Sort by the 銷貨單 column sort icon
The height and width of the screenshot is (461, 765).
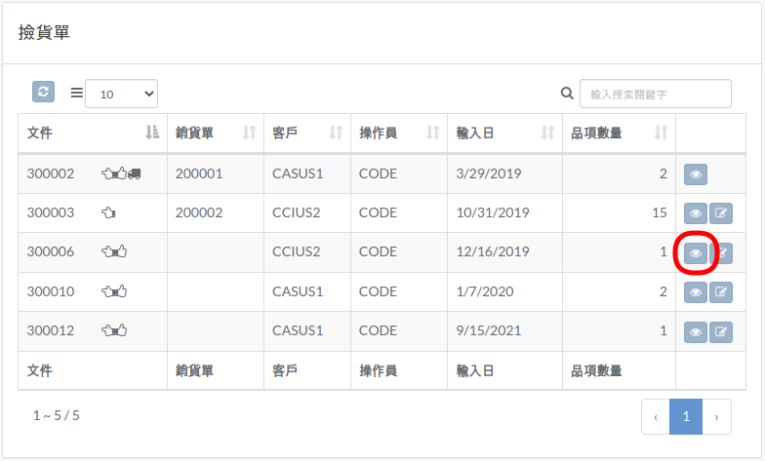pos(250,133)
